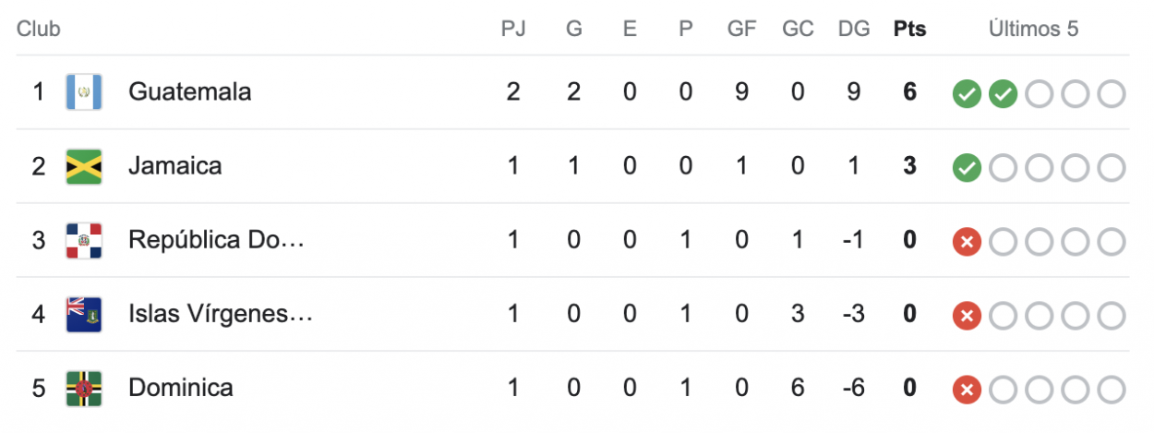The image size is (1154, 433).
Task: Open the Jamaica team name link
Action: point(174,165)
